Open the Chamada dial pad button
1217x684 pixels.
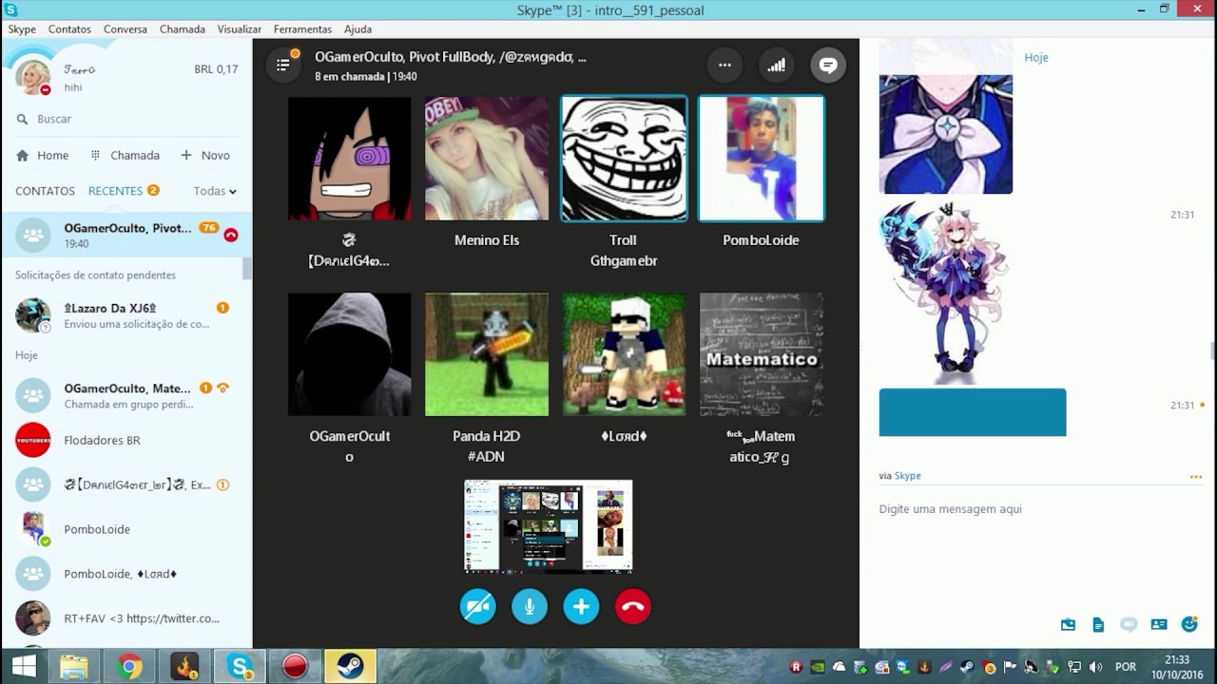point(125,155)
